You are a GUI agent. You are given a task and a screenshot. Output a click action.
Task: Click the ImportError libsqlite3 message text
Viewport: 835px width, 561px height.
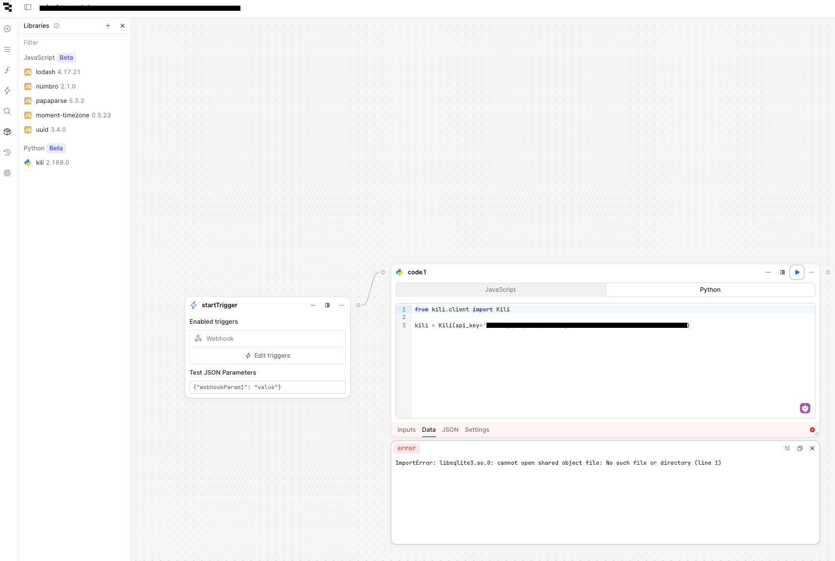click(x=558, y=463)
